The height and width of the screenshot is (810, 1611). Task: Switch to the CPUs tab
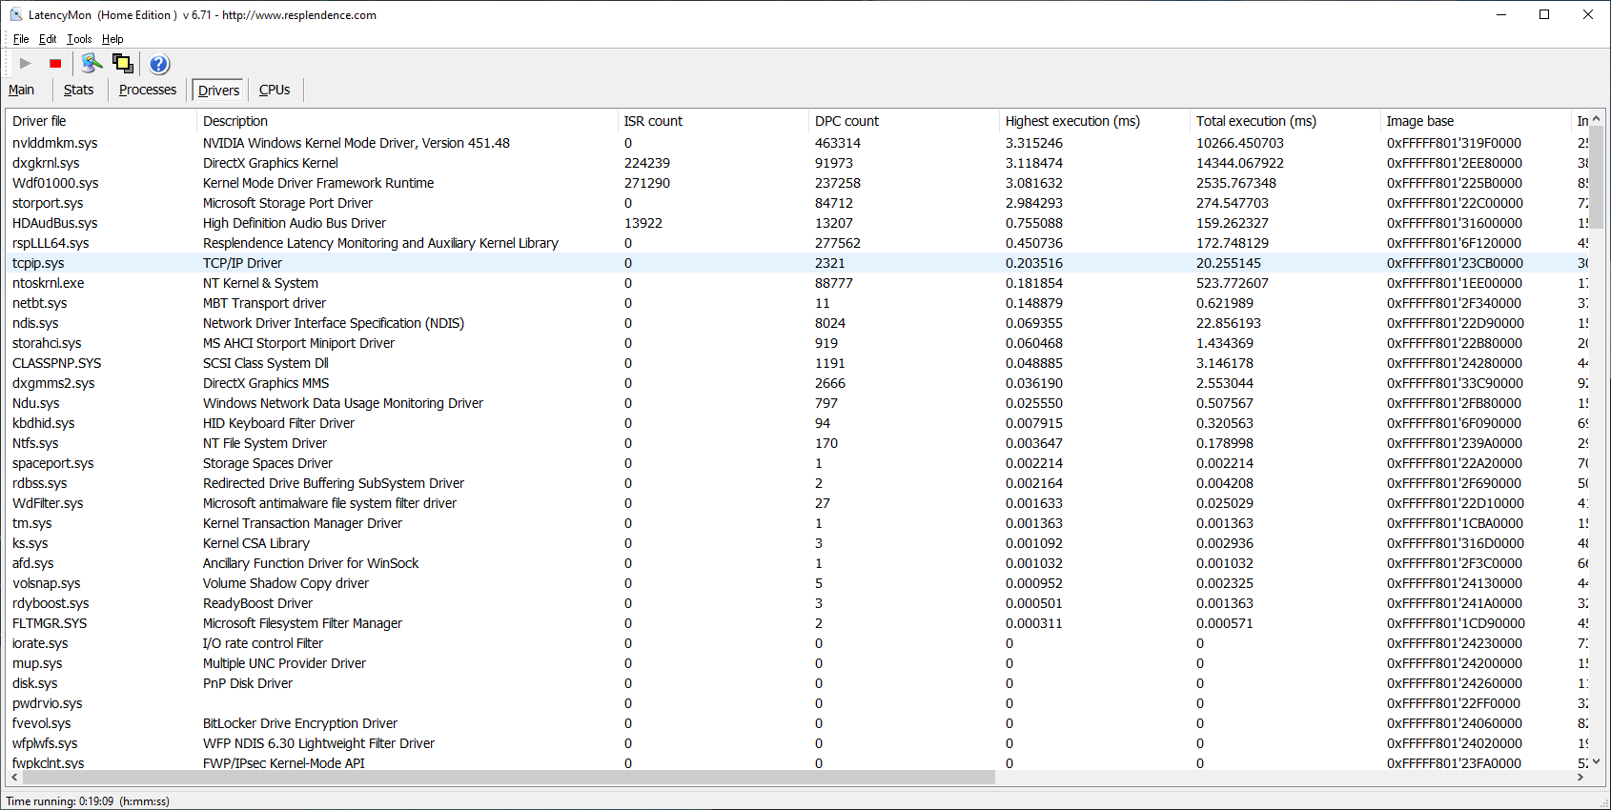coord(275,90)
